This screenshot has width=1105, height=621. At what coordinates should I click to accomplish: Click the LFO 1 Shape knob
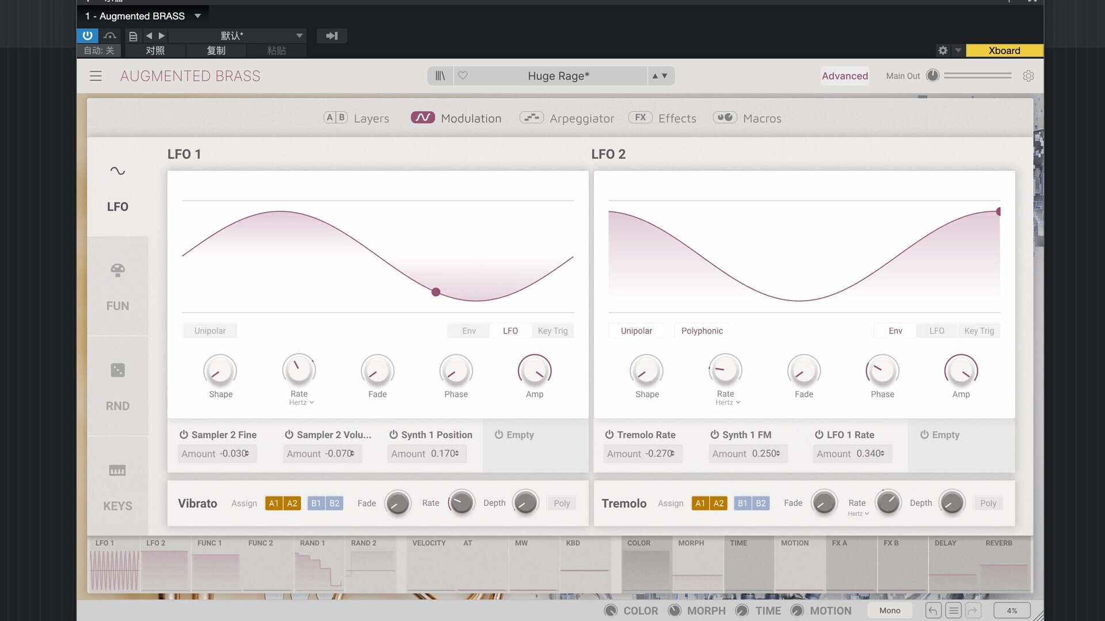coord(220,370)
